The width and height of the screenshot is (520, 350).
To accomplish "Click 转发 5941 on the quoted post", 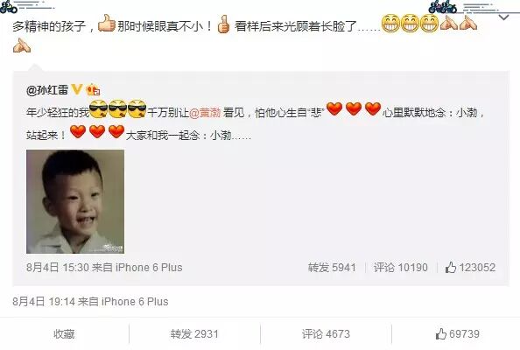I will (x=332, y=268).
